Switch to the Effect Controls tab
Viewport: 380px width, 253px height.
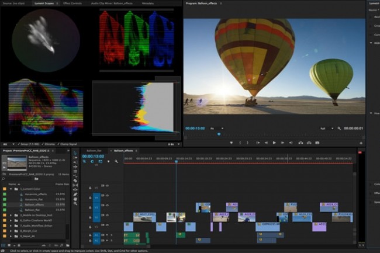72,4
